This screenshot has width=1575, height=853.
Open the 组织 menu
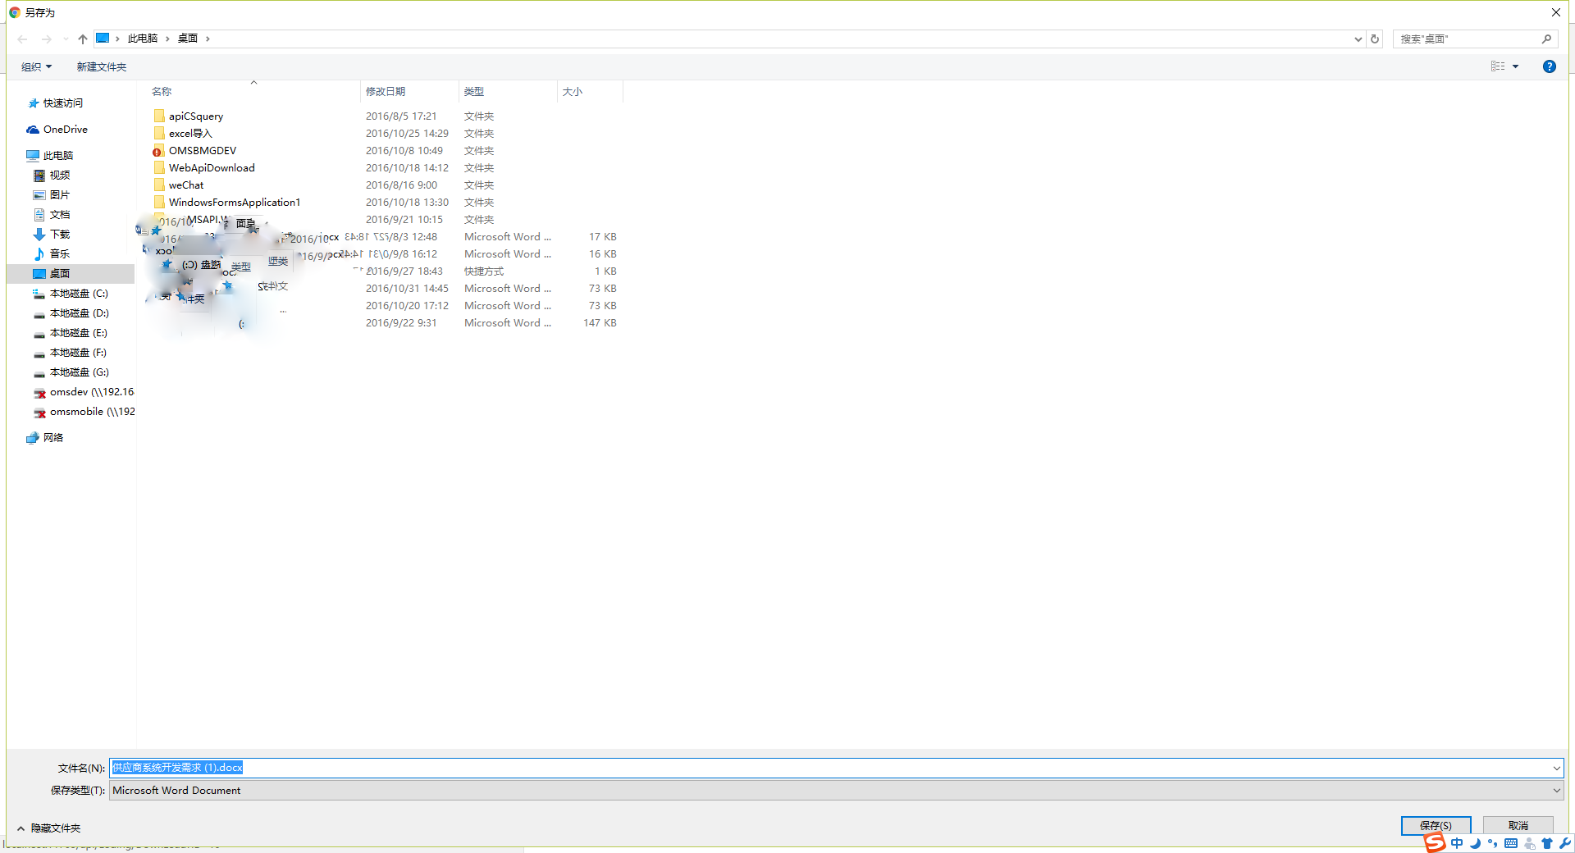pos(36,67)
